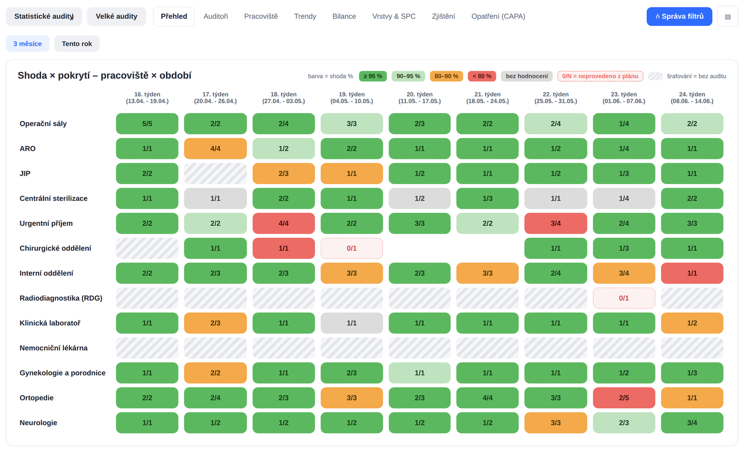Select the Nemocniční lékárna row label
The image size is (744, 452).
tap(54, 348)
